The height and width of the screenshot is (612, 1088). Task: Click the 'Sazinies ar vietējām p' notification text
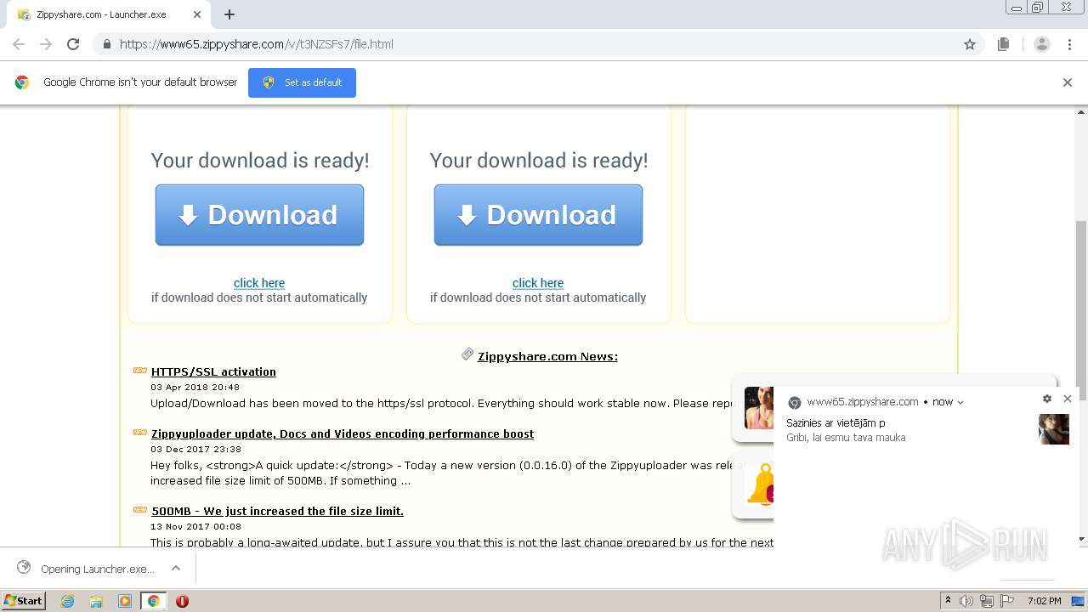tap(836, 423)
